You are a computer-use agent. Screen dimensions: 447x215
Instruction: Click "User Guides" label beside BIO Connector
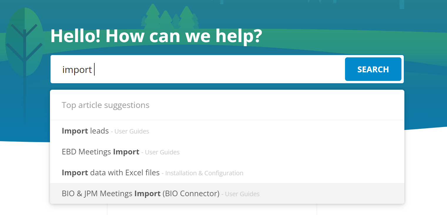(x=242, y=194)
